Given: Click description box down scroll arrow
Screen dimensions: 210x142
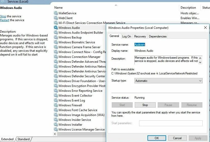Looking at the screenshot, I should click(200, 62).
